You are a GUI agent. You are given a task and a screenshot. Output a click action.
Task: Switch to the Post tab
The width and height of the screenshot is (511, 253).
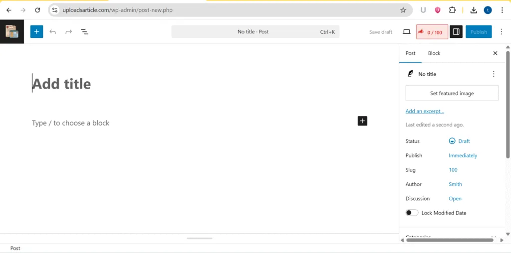coord(410,53)
